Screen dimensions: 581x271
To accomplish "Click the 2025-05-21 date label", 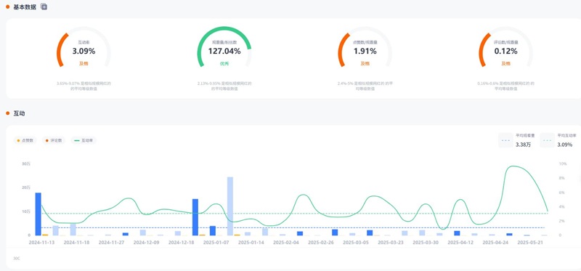I will (x=530, y=243).
